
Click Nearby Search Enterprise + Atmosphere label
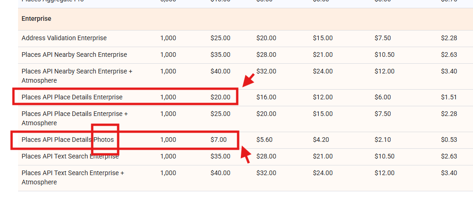point(77,76)
